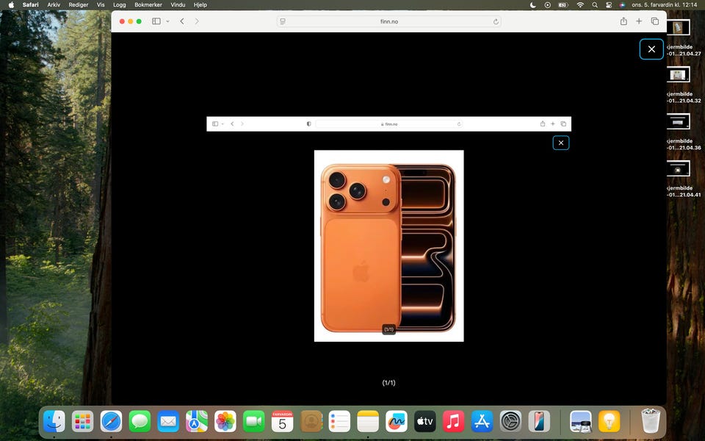Open Notes from the Dock

point(368,422)
